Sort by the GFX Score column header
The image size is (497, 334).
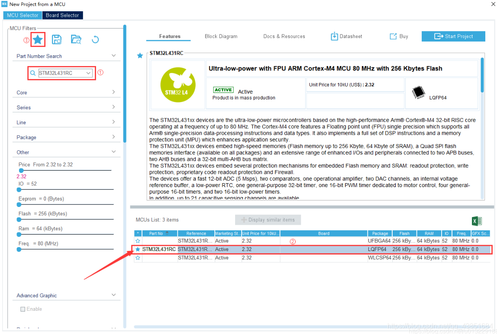coord(481,233)
